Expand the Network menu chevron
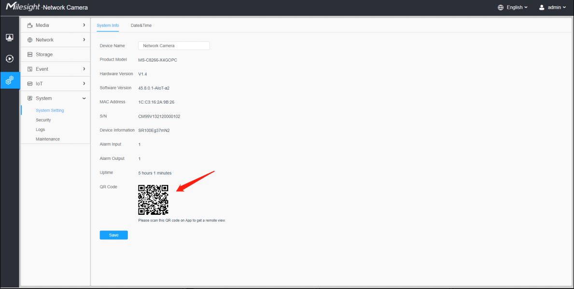This screenshot has width=574, height=289. 84,39
